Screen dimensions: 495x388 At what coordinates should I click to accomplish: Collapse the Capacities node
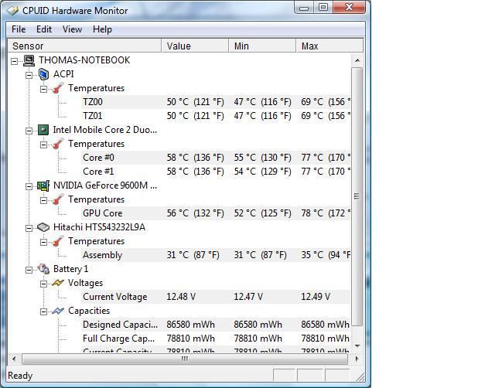point(43,311)
